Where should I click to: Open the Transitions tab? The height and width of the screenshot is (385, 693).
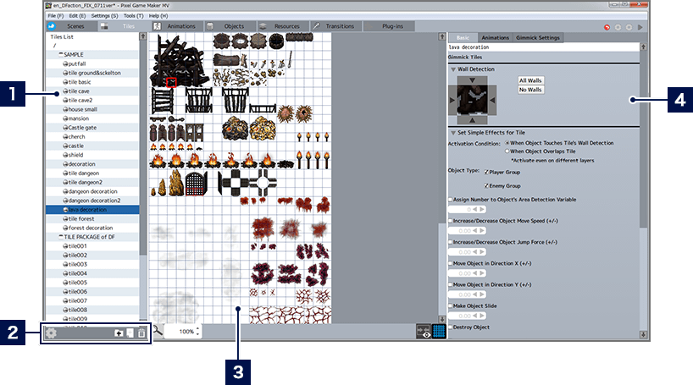(x=335, y=26)
